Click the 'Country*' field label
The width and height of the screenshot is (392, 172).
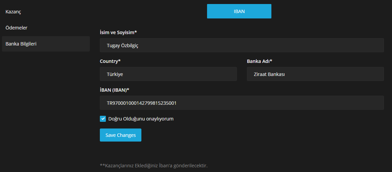pyautogui.click(x=110, y=61)
